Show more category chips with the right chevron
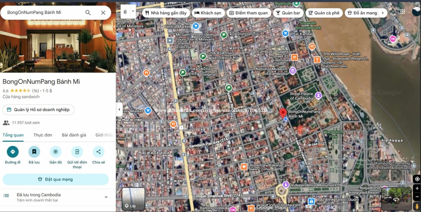Screen dimensions: 421x212 pyautogui.click(x=383, y=13)
